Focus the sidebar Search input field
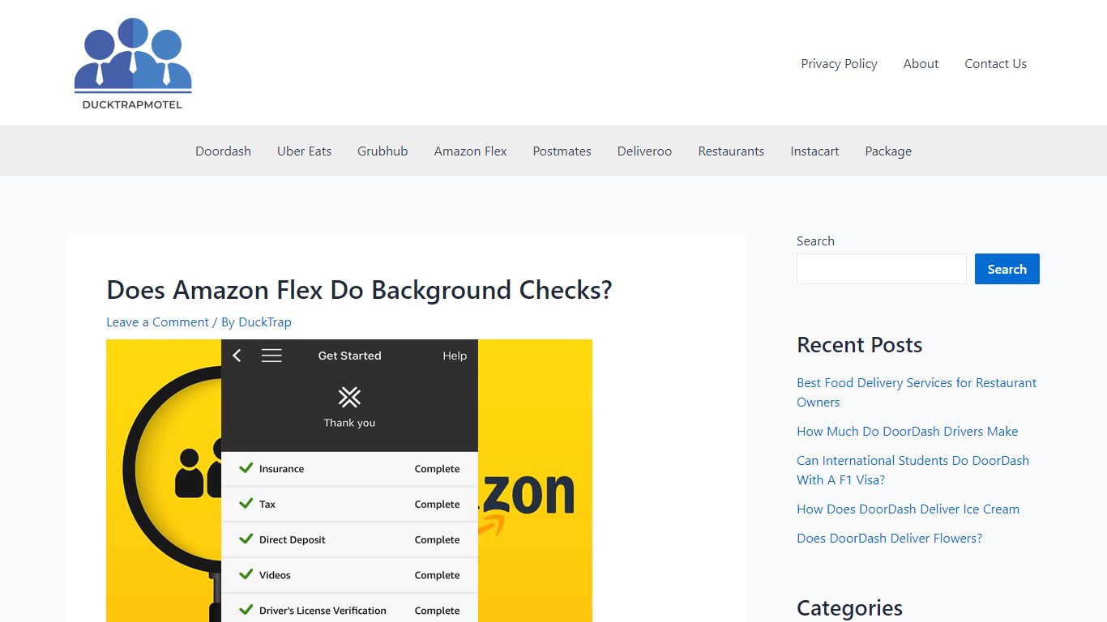The width and height of the screenshot is (1107, 622). (x=882, y=269)
